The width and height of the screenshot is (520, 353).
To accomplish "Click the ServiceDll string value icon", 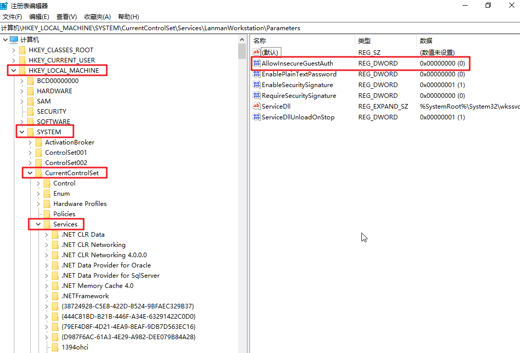I will (x=257, y=106).
